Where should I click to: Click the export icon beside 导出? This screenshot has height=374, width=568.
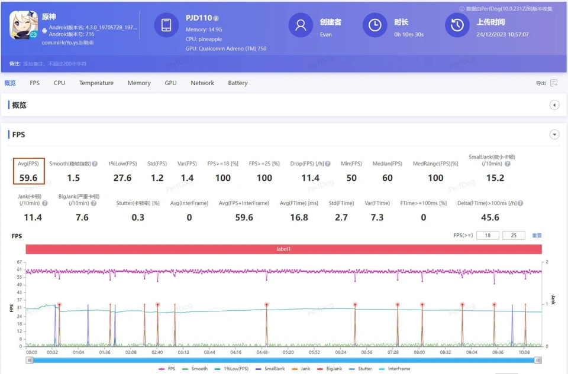[554, 83]
